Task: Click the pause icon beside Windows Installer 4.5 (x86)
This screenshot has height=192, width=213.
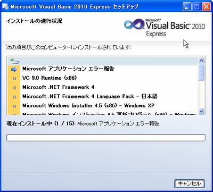Action: point(14,106)
